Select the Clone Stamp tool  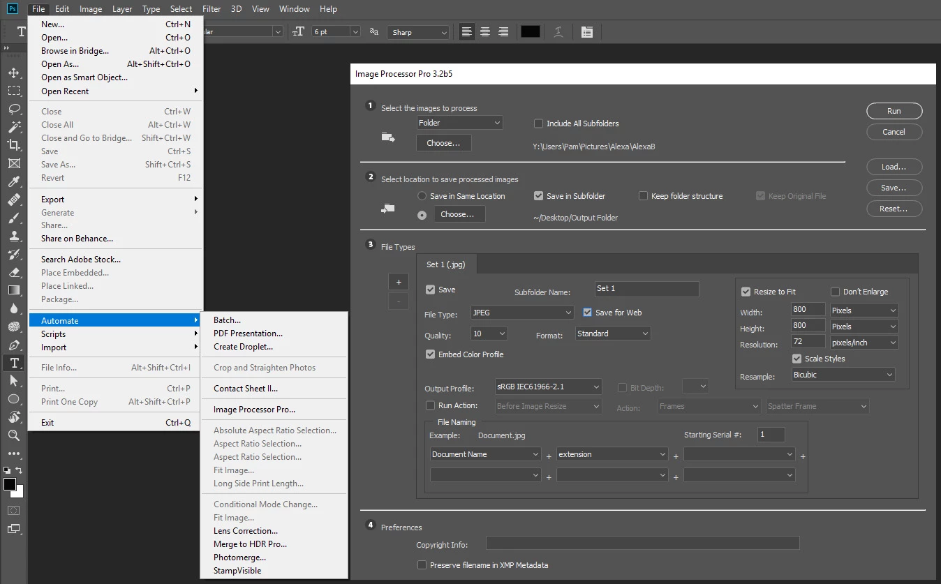13,236
